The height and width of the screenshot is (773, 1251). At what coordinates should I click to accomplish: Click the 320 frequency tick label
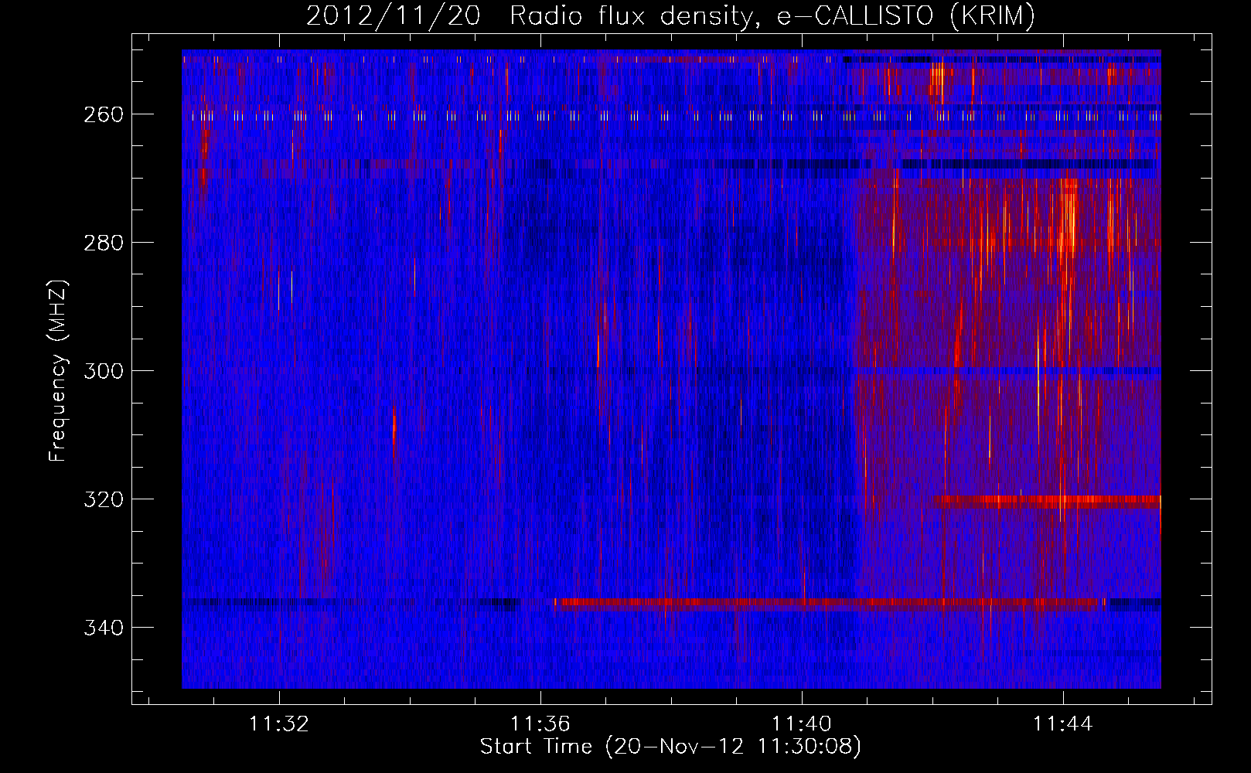(104, 499)
